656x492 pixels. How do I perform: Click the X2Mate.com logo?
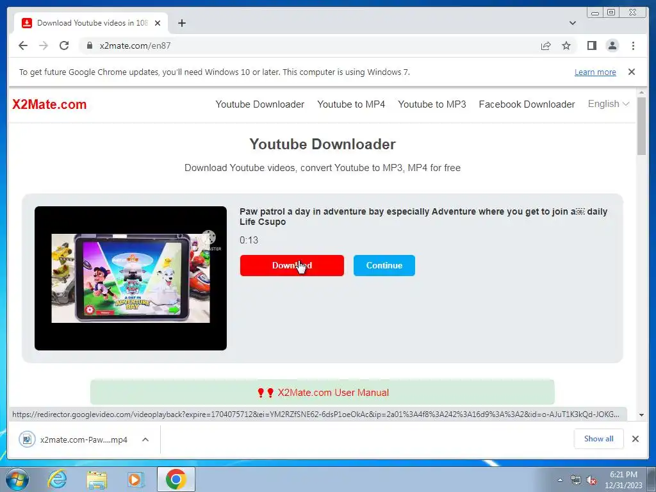49,104
